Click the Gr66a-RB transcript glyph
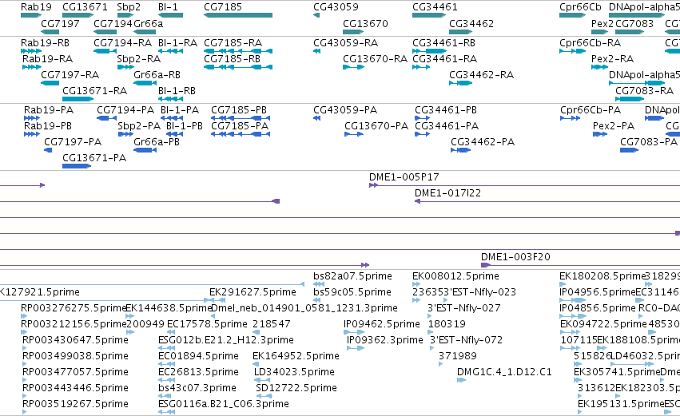The height and width of the screenshot is (416, 680). click(x=145, y=83)
